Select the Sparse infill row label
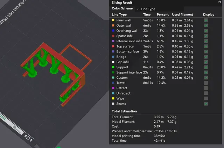Image resolution: width=224 pixels, height=148 pixels. point(125,36)
